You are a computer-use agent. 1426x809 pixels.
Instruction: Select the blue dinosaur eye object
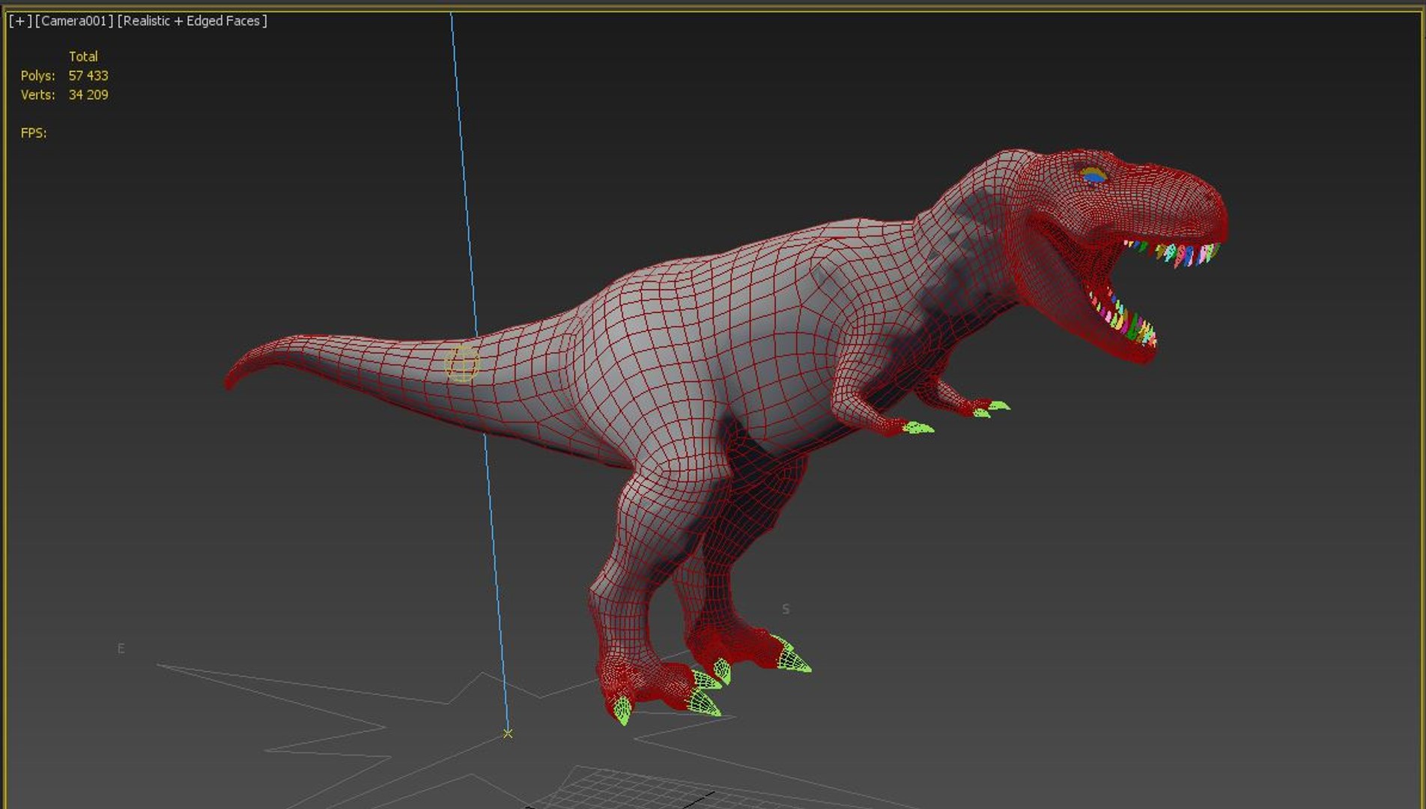[1094, 178]
